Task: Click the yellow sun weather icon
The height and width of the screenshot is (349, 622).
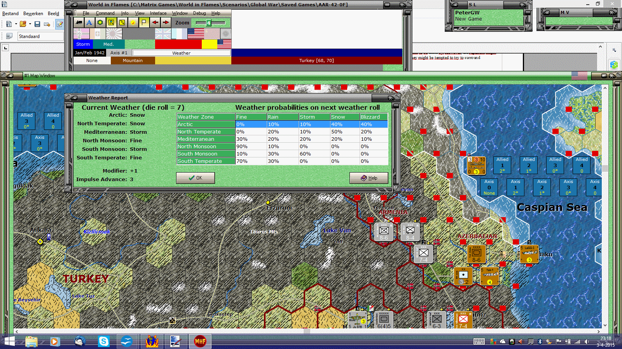Action: (x=133, y=22)
